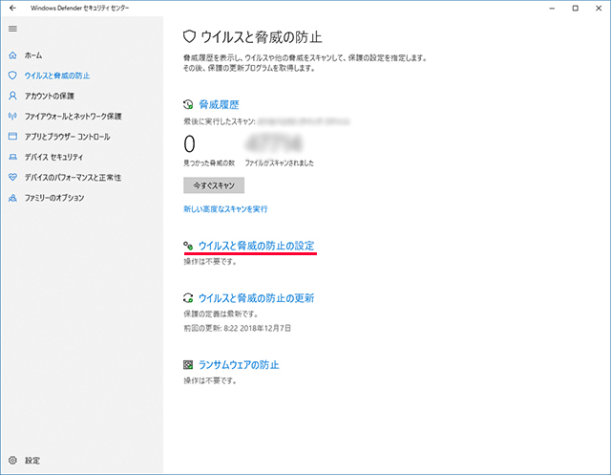Viewport: 611px width, 475px height.
Task: Click the device performance heart icon
Action: click(12, 178)
